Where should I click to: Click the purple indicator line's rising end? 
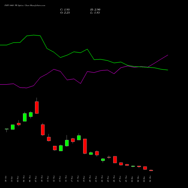[x=168, y=55]
